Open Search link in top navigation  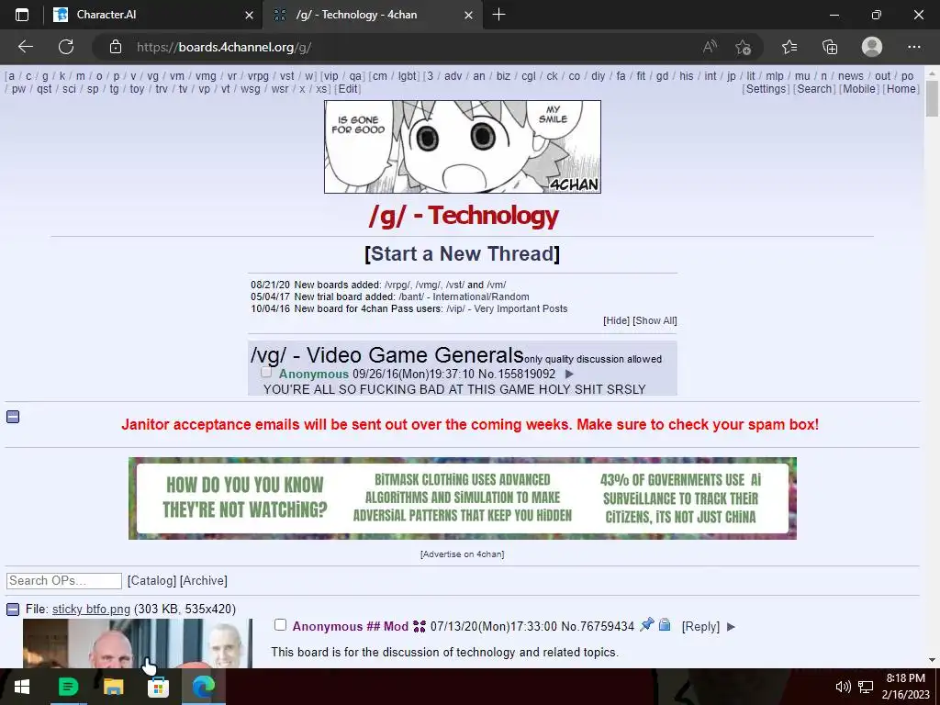coord(814,89)
